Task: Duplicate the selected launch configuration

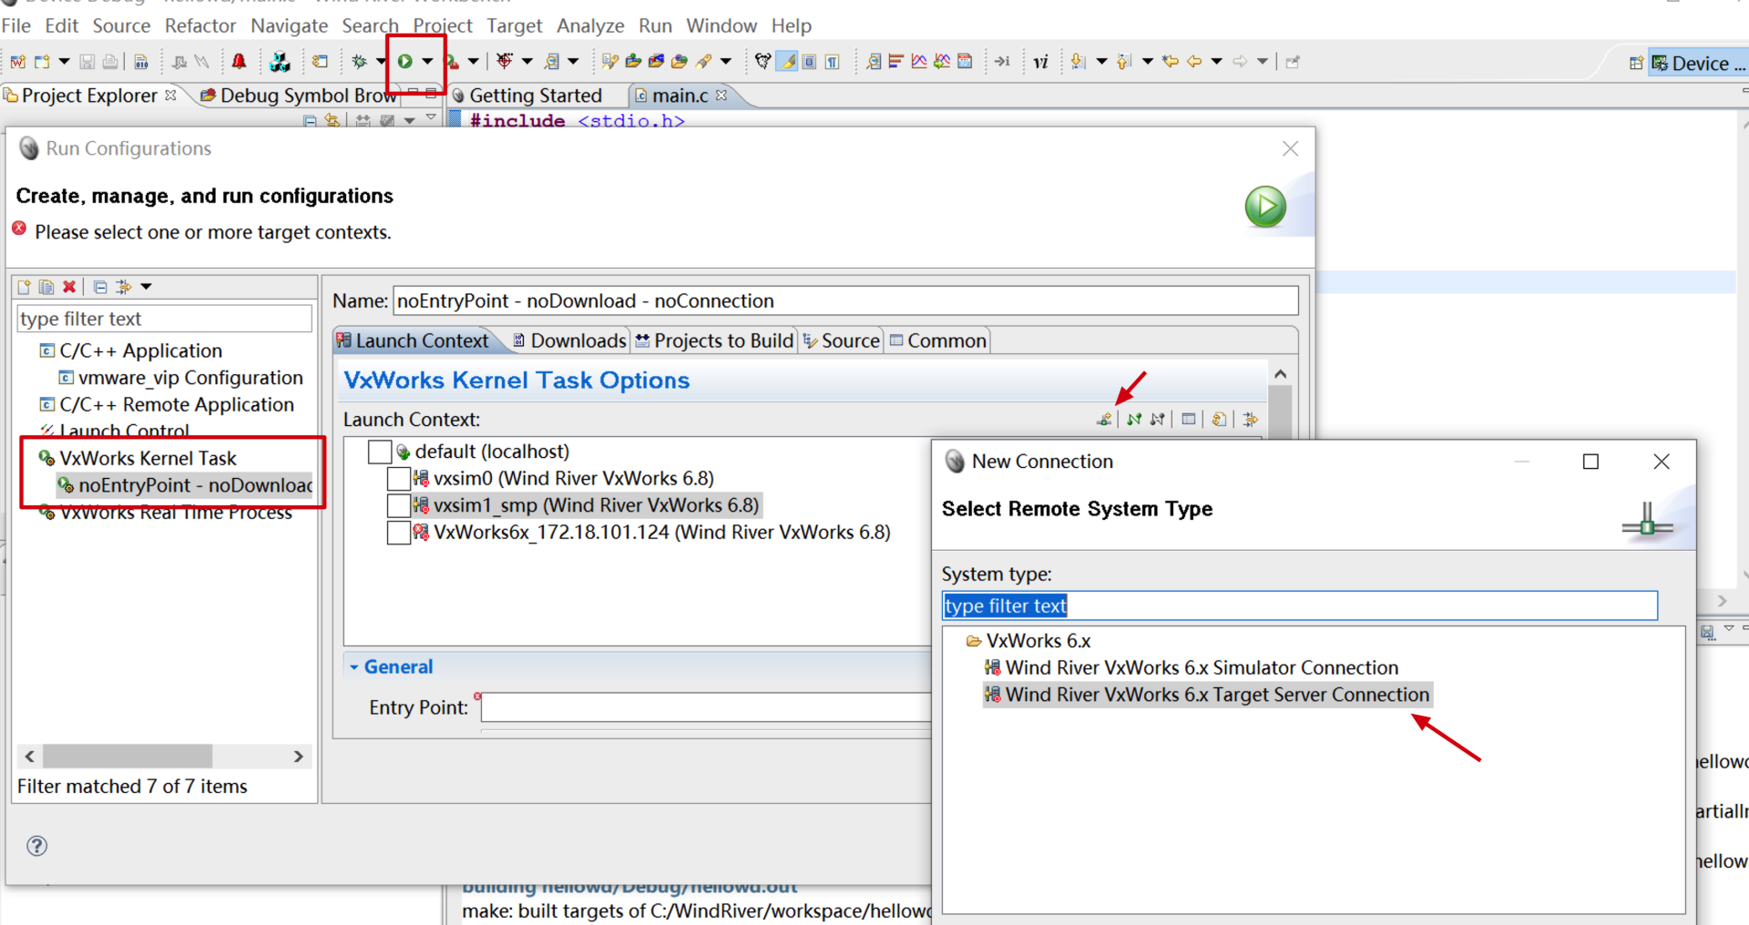Action: 46,287
